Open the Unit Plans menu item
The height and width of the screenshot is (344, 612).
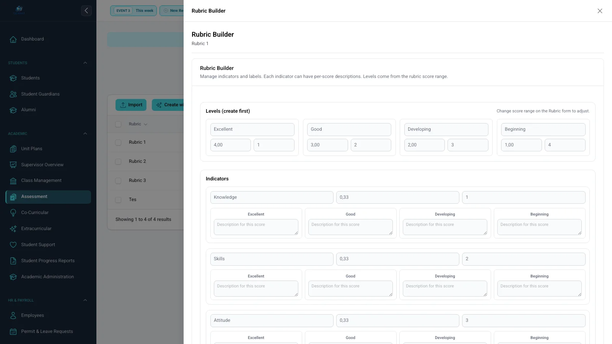[48, 149]
